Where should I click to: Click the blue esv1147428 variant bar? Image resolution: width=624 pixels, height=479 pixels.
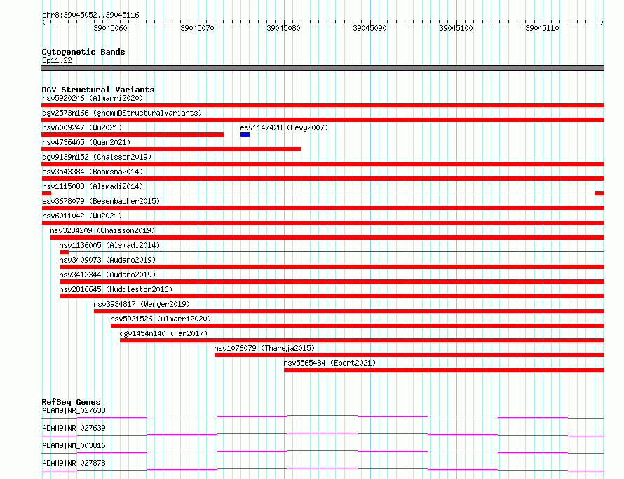pos(245,134)
